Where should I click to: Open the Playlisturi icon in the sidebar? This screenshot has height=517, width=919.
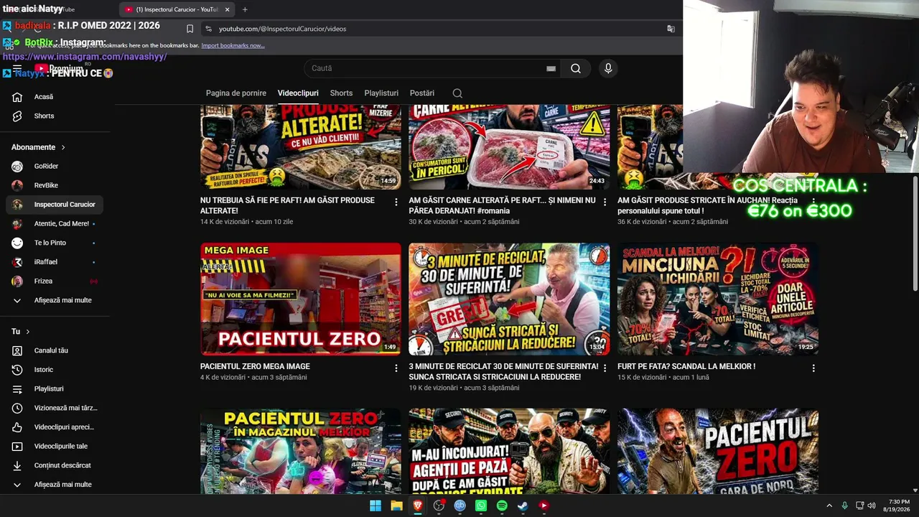point(17,388)
